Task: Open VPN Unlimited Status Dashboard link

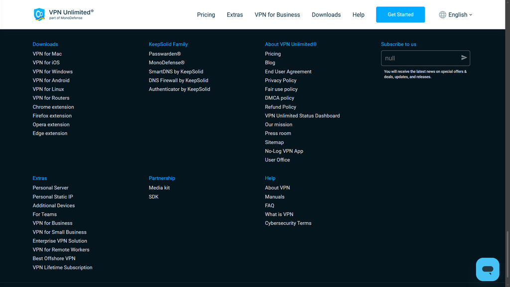Action: tap(302, 116)
